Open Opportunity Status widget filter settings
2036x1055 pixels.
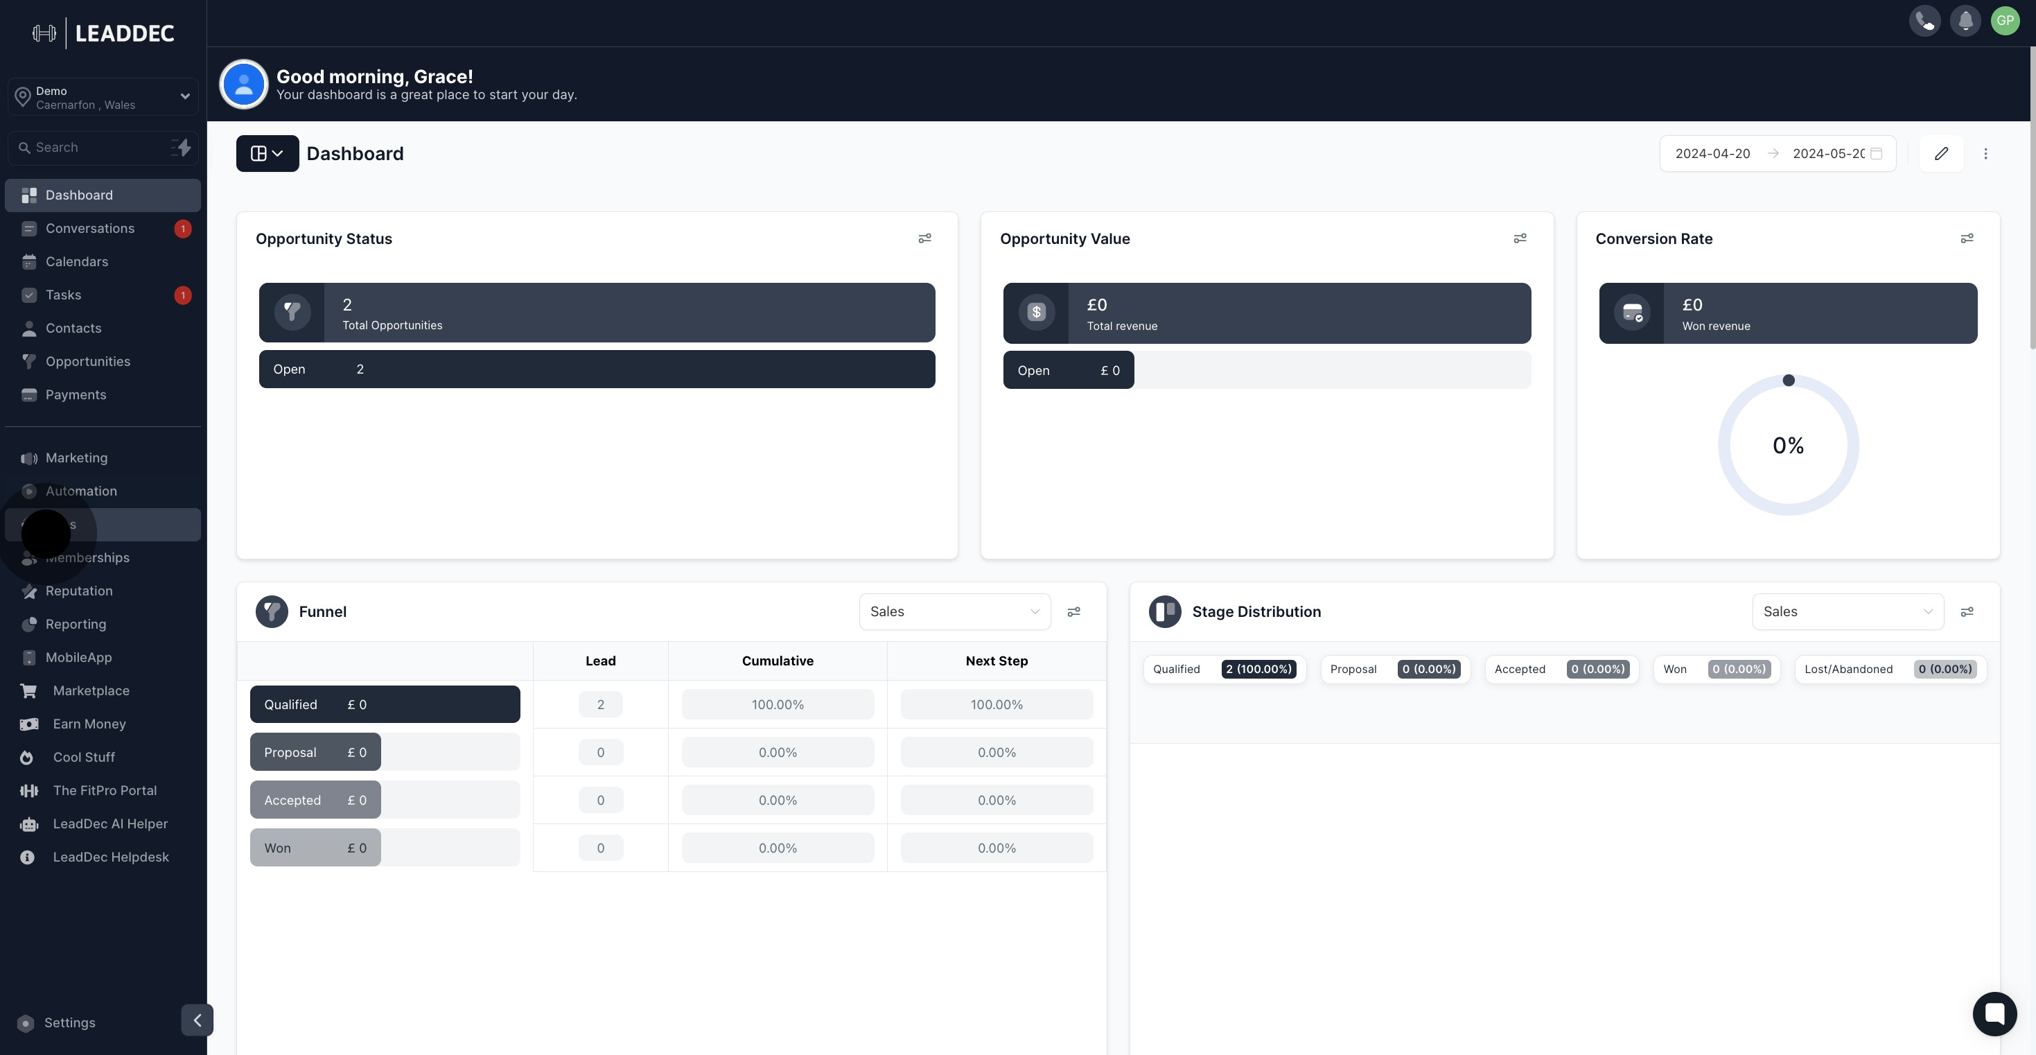click(x=924, y=238)
